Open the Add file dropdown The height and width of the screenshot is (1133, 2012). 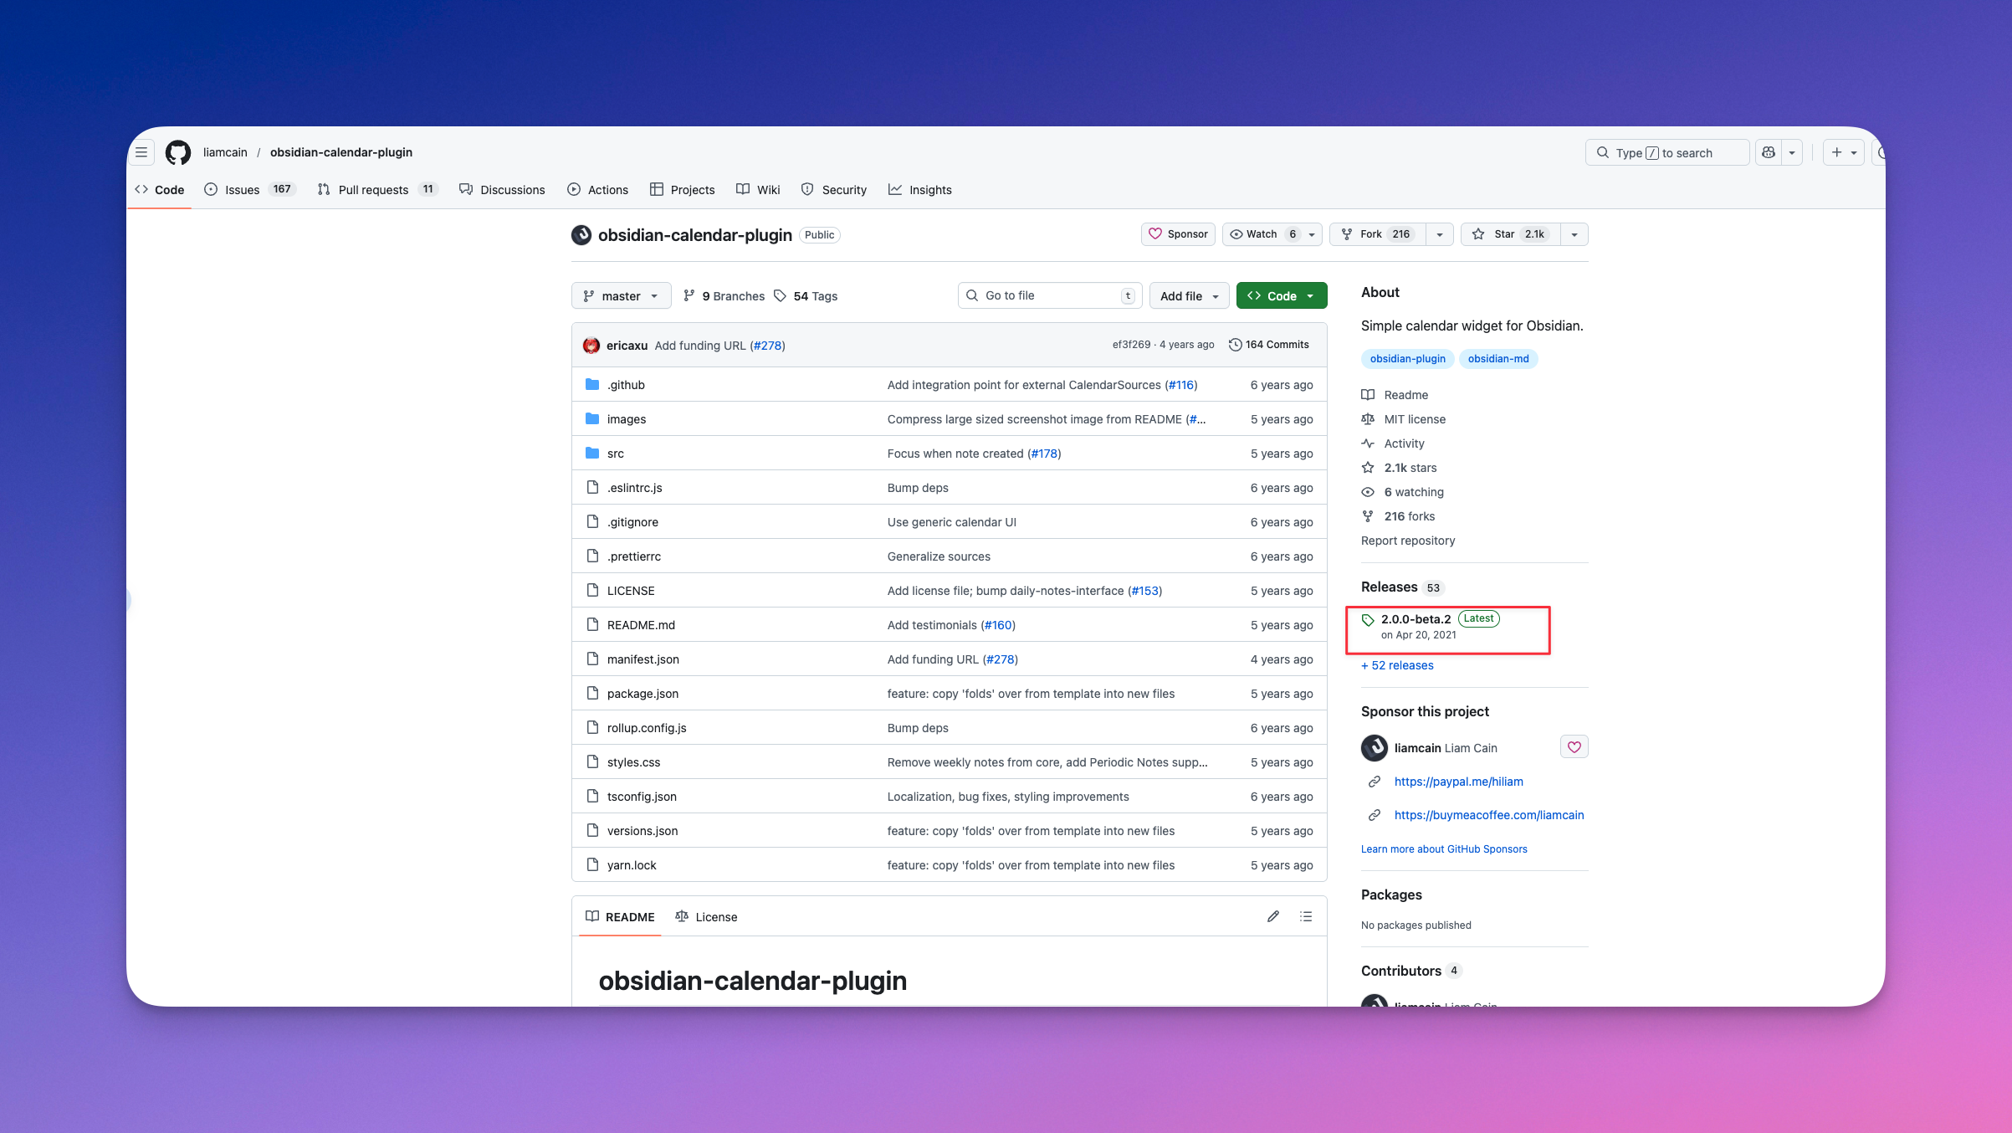tap(1189, 296)
